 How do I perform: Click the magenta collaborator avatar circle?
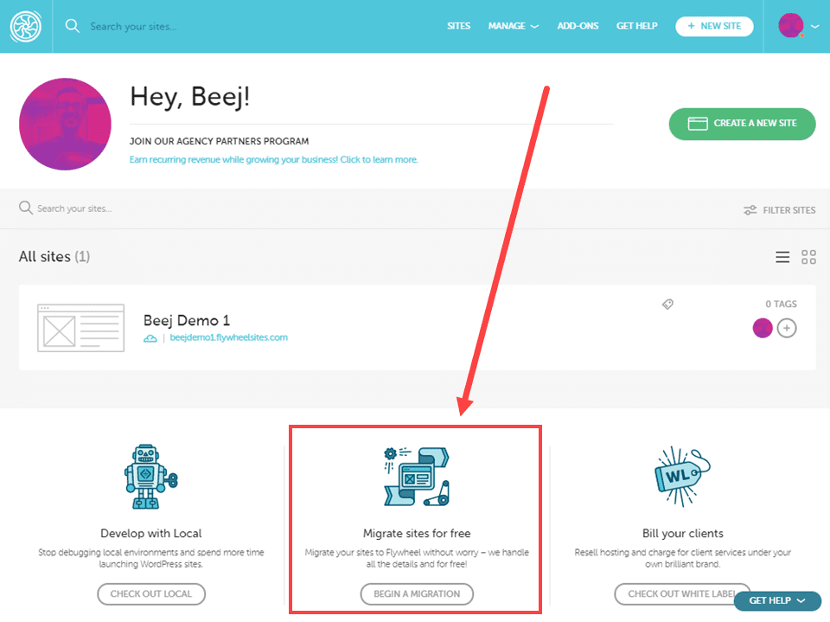click(x=762, y=328)
